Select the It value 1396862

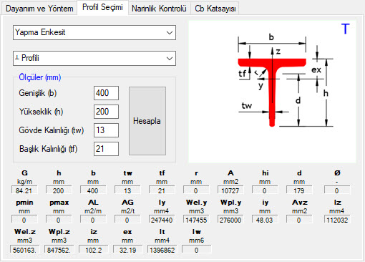pos(162,250)
